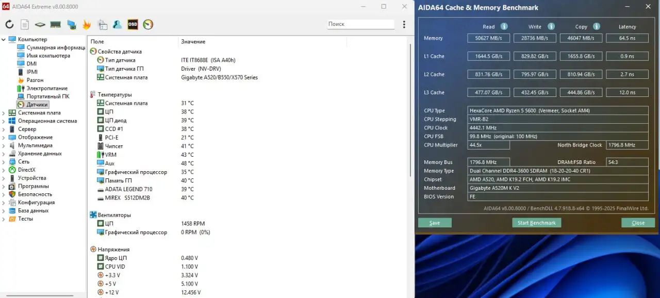Select Портативный ПК in the tree
Screen dimensions: 660x298
tap(47, 96)
